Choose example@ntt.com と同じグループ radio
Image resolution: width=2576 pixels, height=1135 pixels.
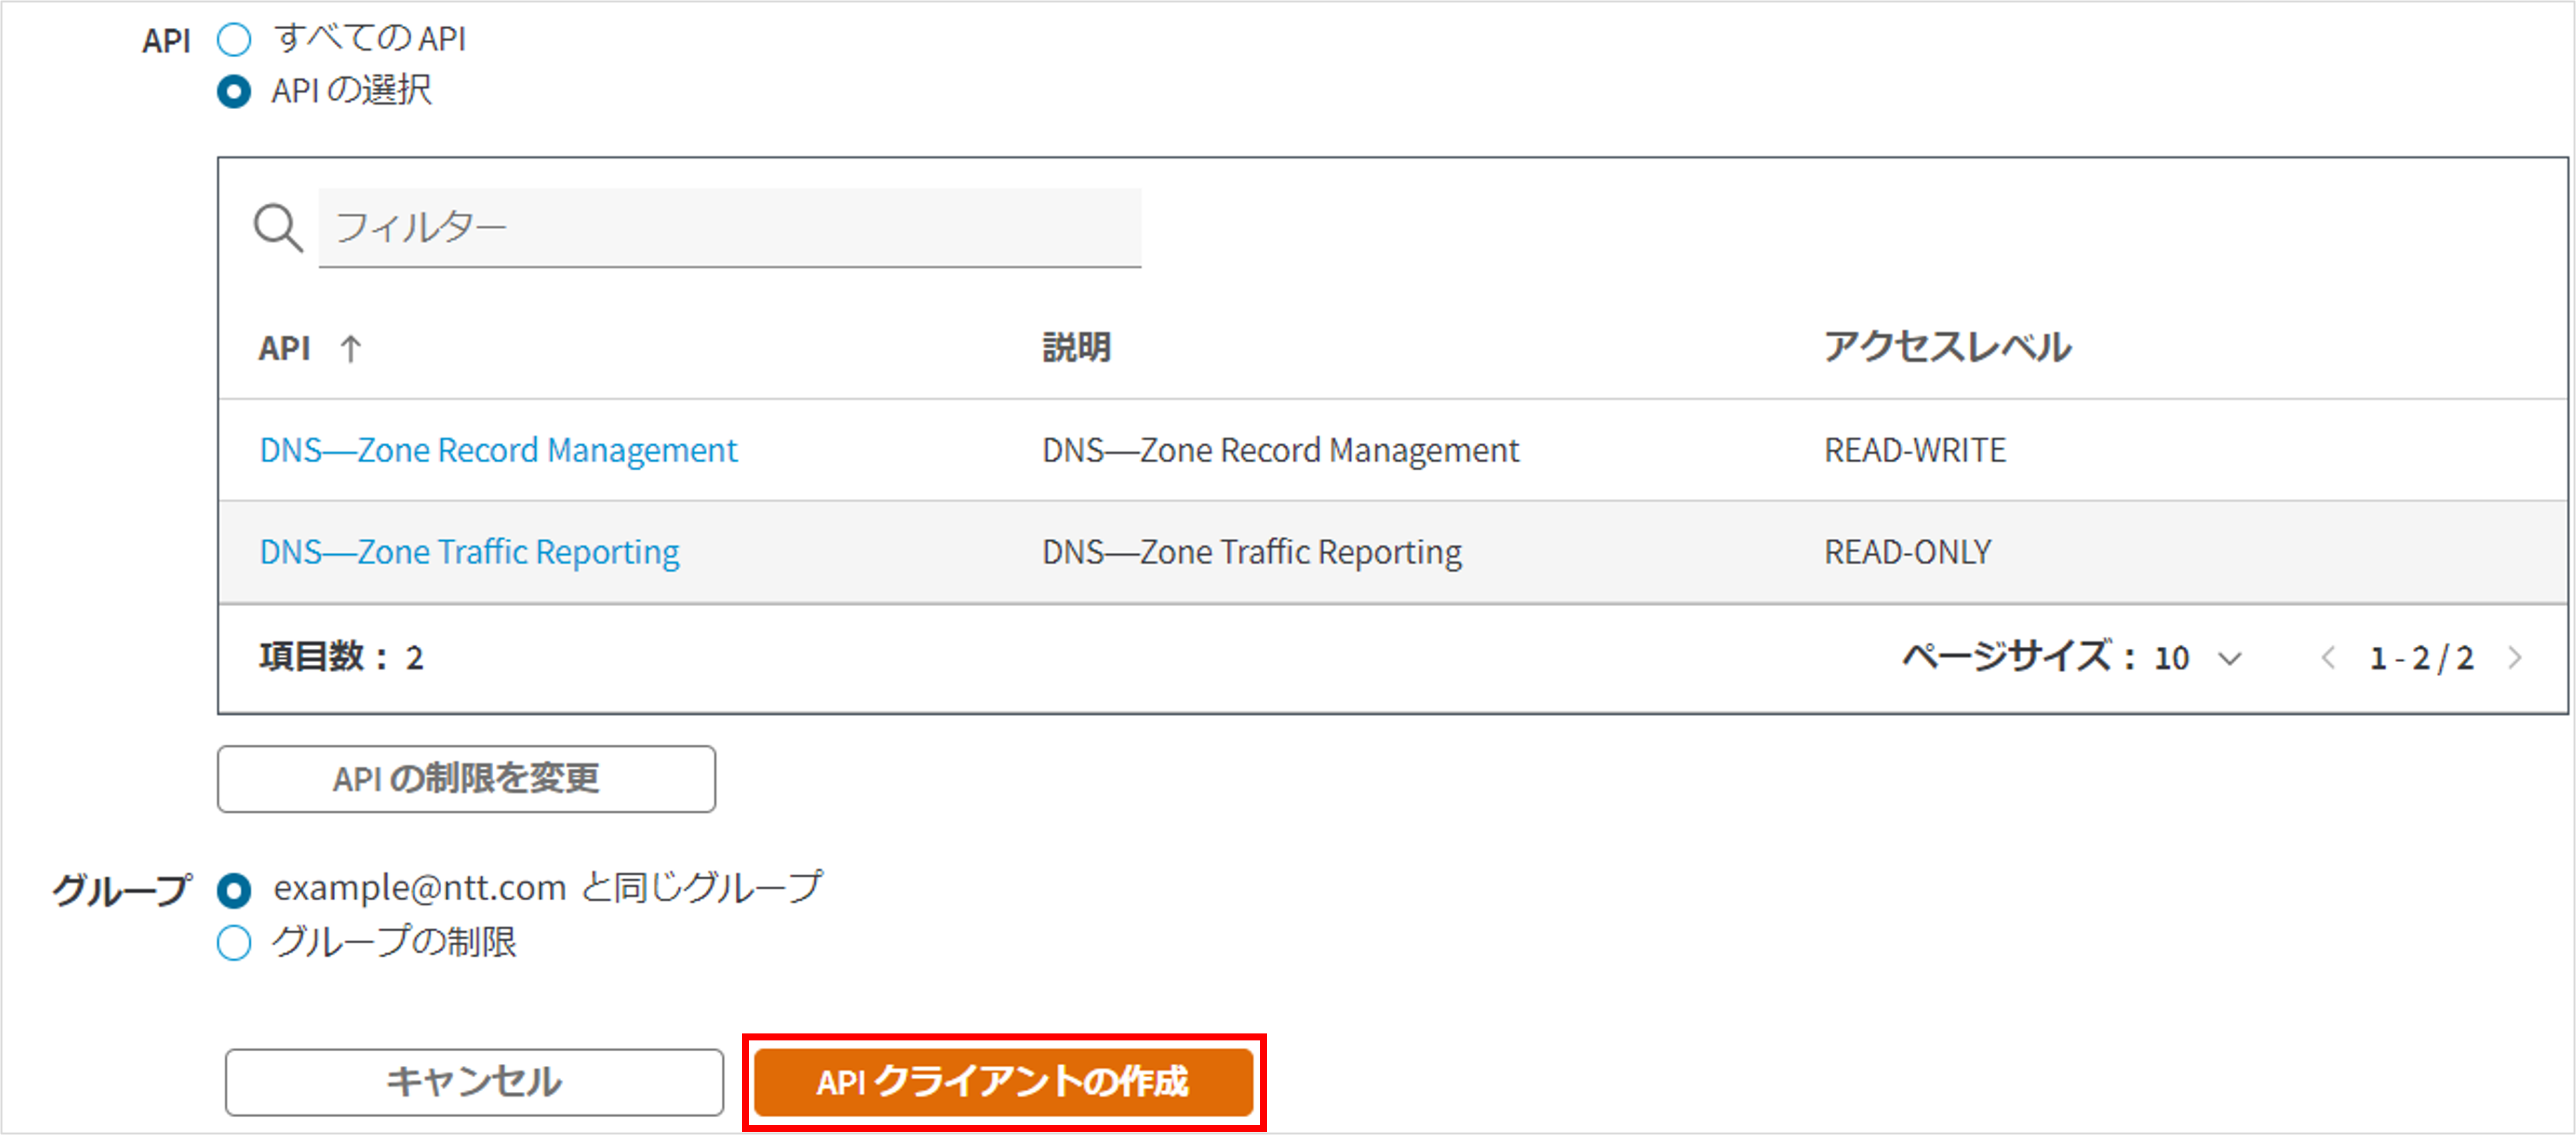[234, 890]
